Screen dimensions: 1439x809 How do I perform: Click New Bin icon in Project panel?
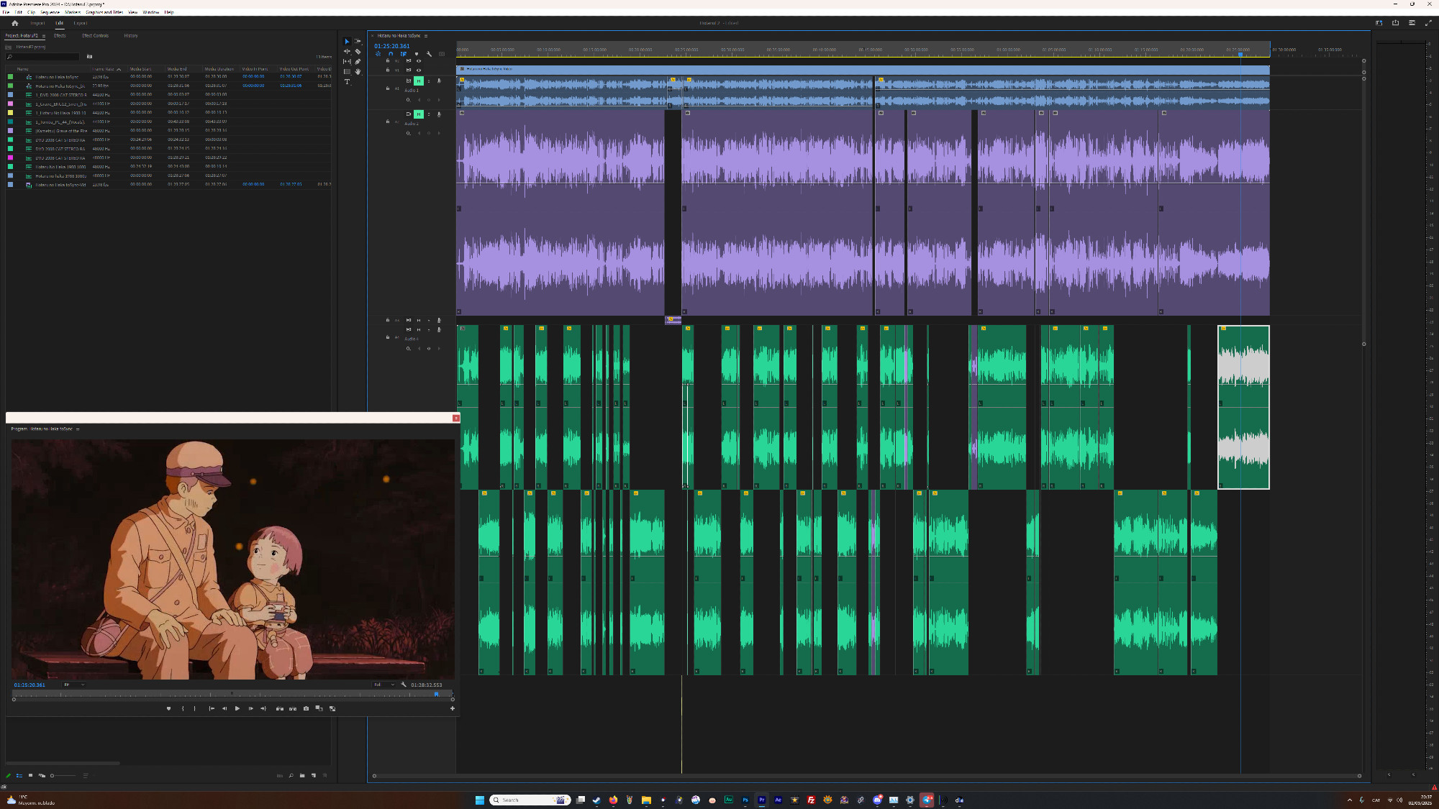click(x=302, y=775)
